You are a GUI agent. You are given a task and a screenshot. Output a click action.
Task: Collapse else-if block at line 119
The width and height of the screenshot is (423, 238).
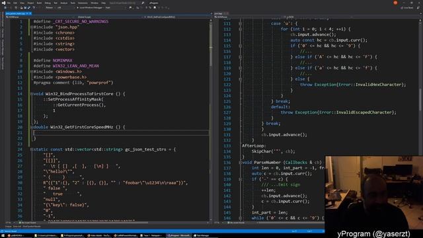coord(240,68)
